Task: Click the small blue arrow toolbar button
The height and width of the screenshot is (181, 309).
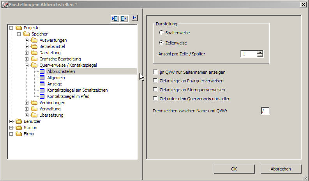Action: click(x=134, y=18)
